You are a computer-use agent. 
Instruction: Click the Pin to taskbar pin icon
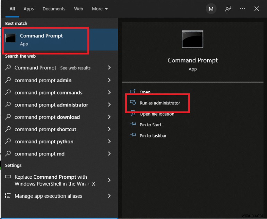tap(133, 135)
